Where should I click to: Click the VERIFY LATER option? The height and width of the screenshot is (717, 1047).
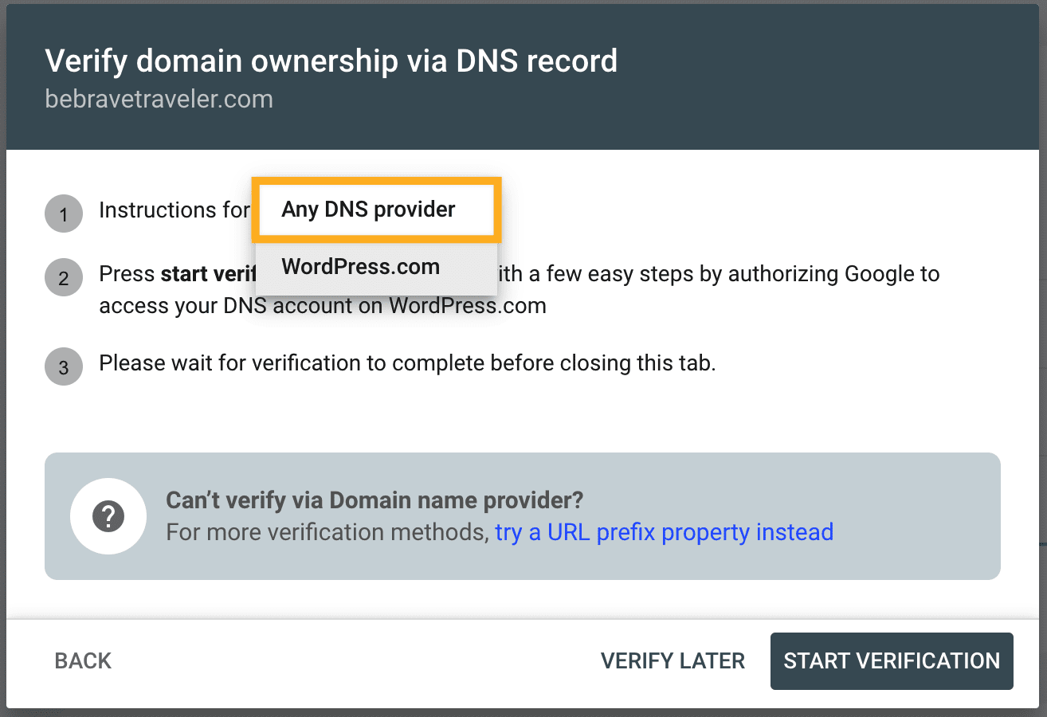(x=673, y=660)
